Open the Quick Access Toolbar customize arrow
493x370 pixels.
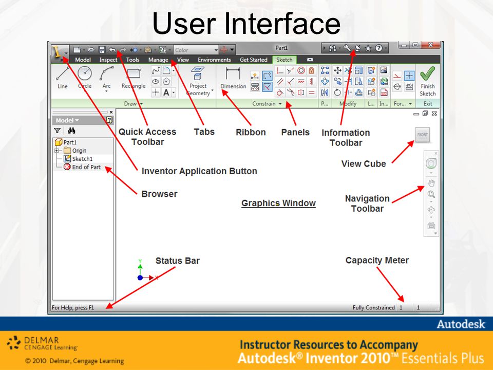[x=232, y=49]
